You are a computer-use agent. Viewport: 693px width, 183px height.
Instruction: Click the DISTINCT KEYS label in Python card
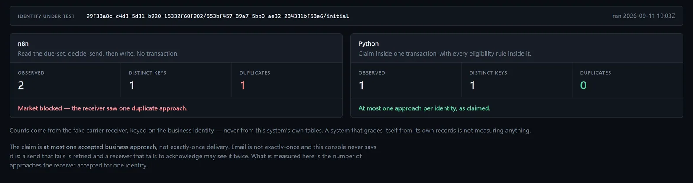(x=489, y=73)
